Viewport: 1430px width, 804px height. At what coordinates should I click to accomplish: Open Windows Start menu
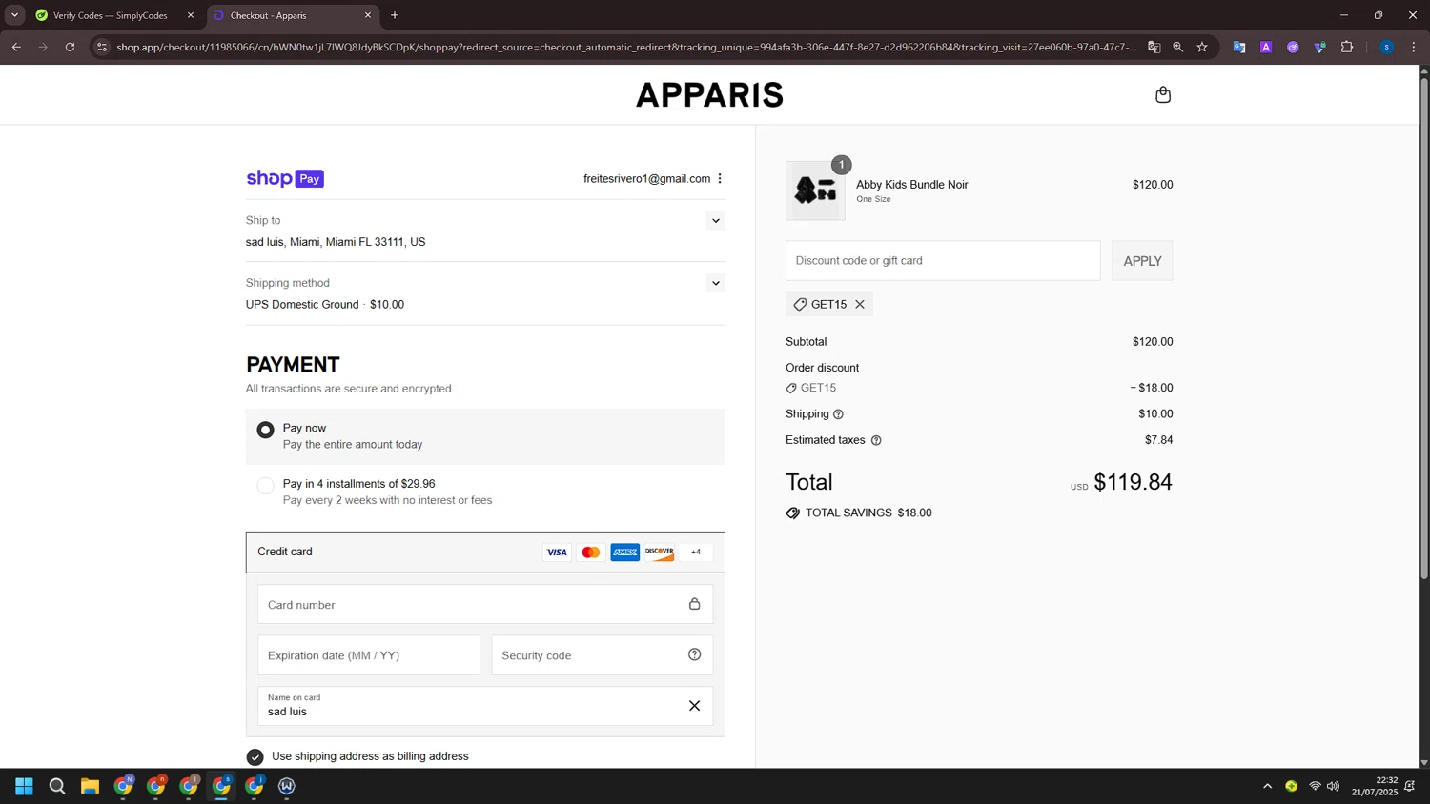(x=25, y=786)
